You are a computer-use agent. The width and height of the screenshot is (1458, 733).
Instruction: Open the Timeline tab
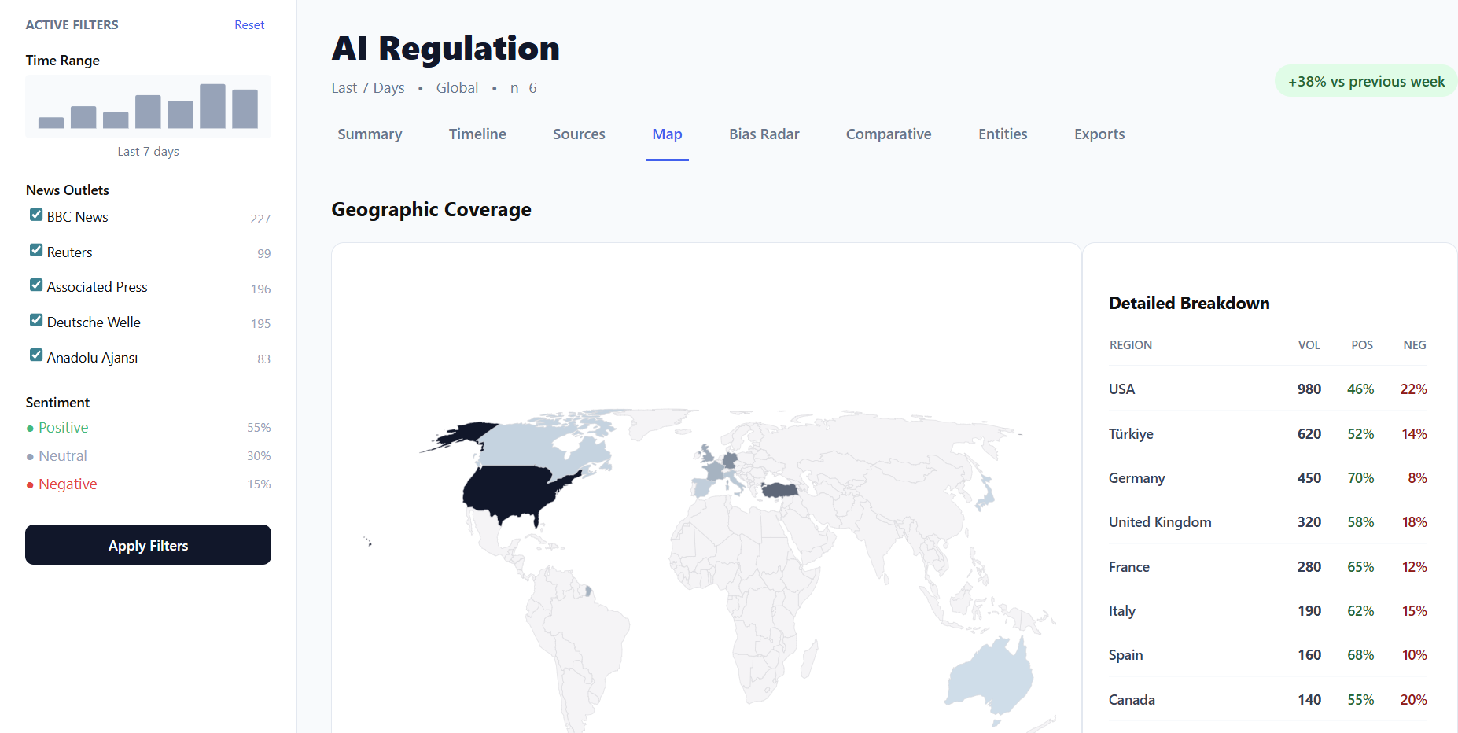point(477,134)
